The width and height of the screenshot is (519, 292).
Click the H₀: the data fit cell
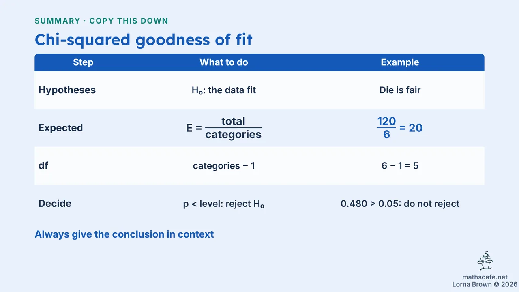pos(224,90)
